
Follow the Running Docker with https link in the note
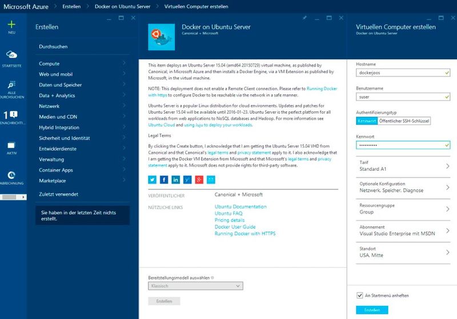click(322, 88)
